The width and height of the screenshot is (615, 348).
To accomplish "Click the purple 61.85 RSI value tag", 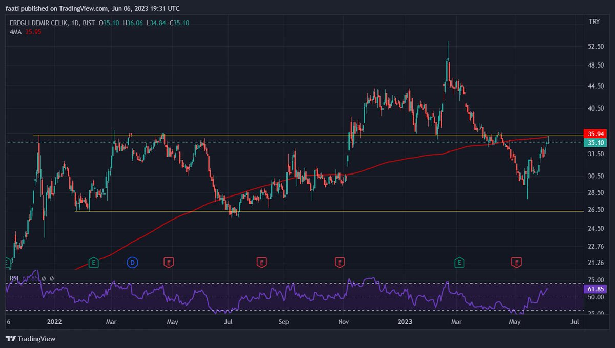I will (595, 289).
